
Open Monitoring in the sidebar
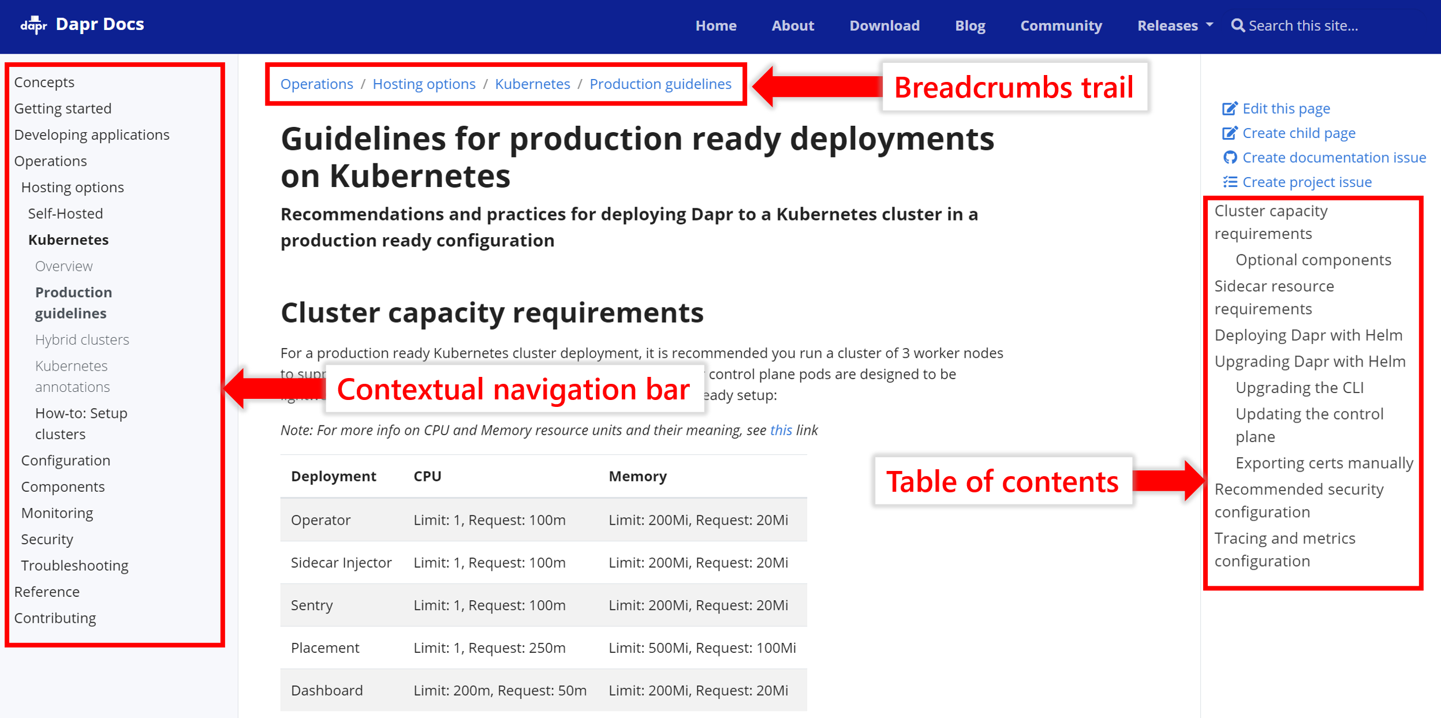57,513
